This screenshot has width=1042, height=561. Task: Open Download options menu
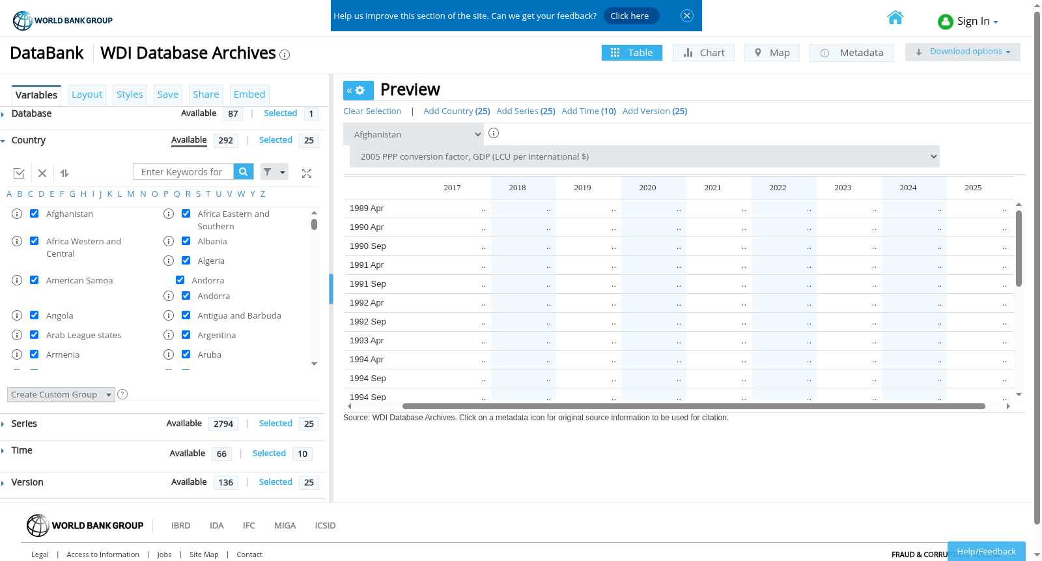click(963, 51)
